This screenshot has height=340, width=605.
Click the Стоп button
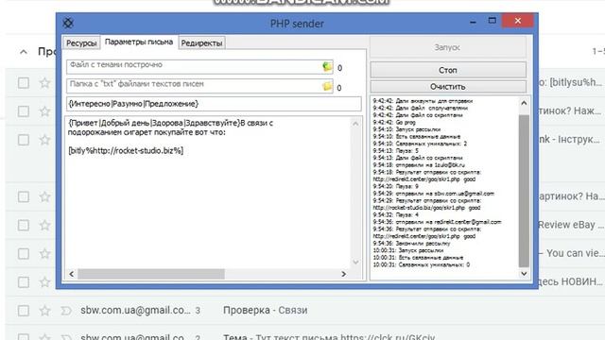447,70
